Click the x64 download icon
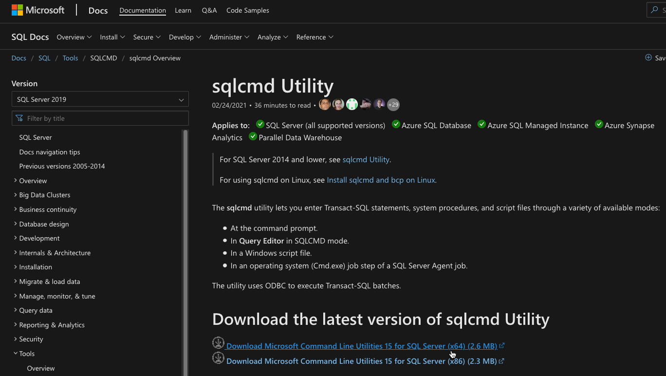 coord(218,343)
